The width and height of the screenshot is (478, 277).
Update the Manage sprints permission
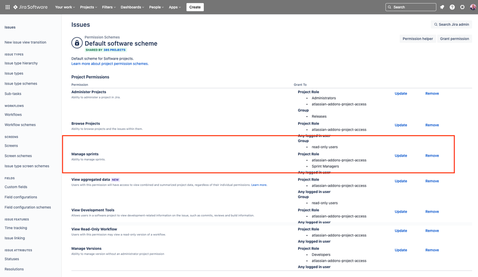400,156
